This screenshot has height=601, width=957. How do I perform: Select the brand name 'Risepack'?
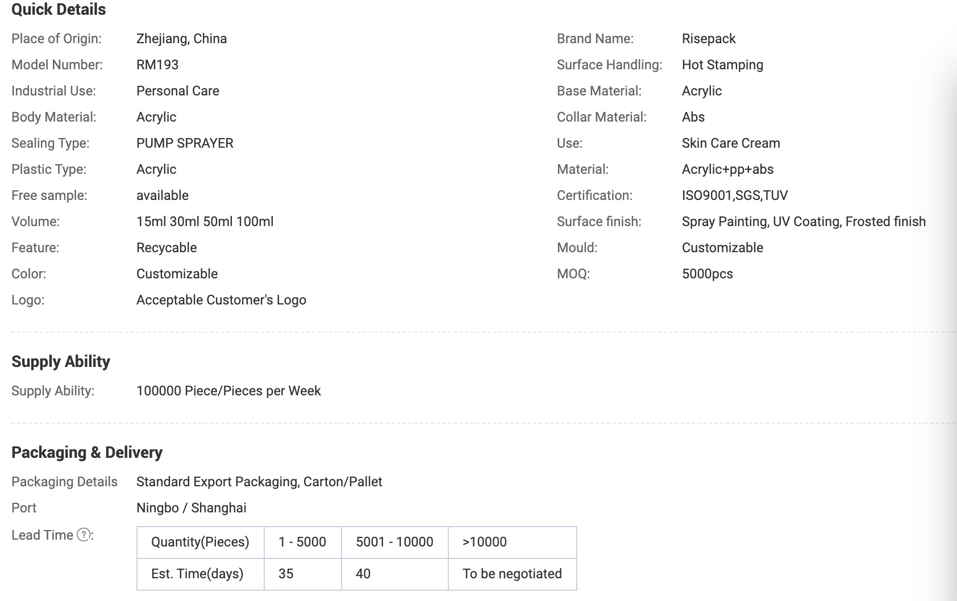click(x=709, y=39)
